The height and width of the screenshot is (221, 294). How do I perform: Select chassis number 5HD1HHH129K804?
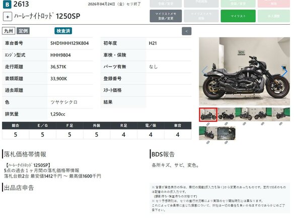click(69, 43)
